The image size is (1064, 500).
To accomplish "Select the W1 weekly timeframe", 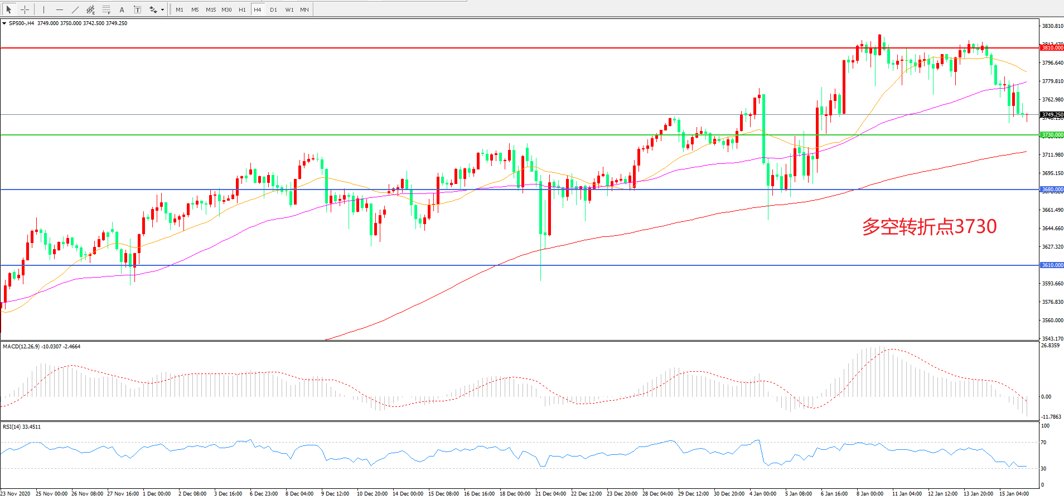I will (x=289, y=9).
